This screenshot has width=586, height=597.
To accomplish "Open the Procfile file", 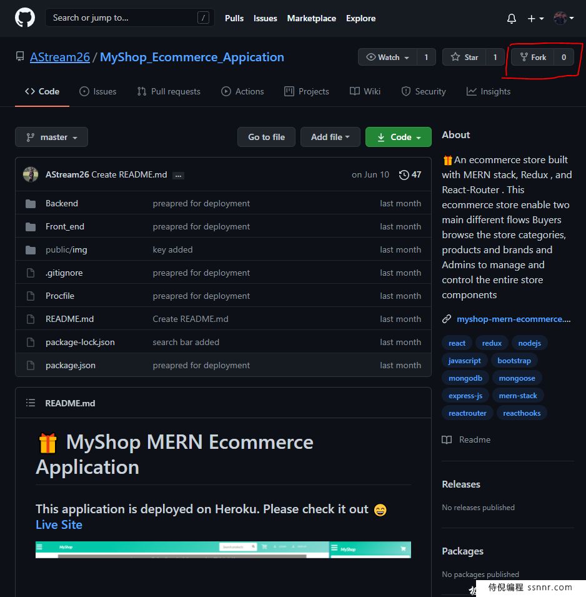I will [x=60, y=296].
